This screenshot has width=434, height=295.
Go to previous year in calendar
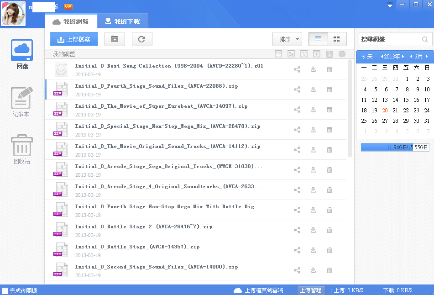[382, 56]
